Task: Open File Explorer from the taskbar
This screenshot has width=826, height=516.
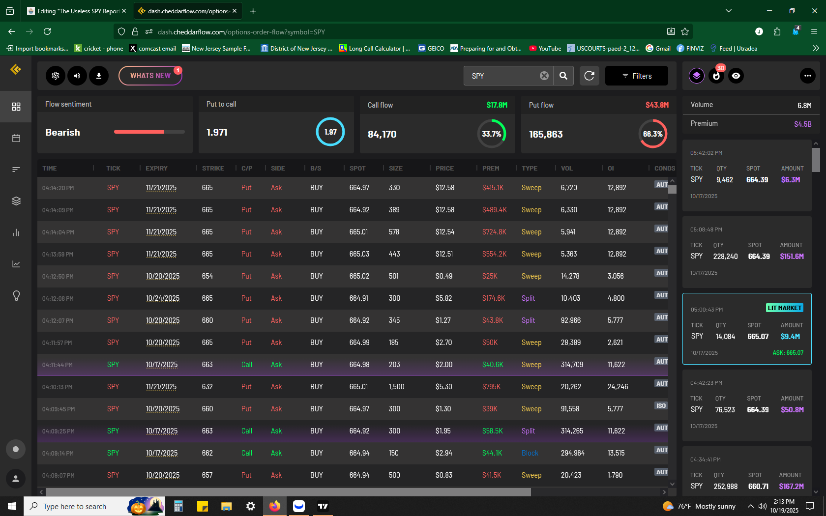Action: tap(226, 506)
